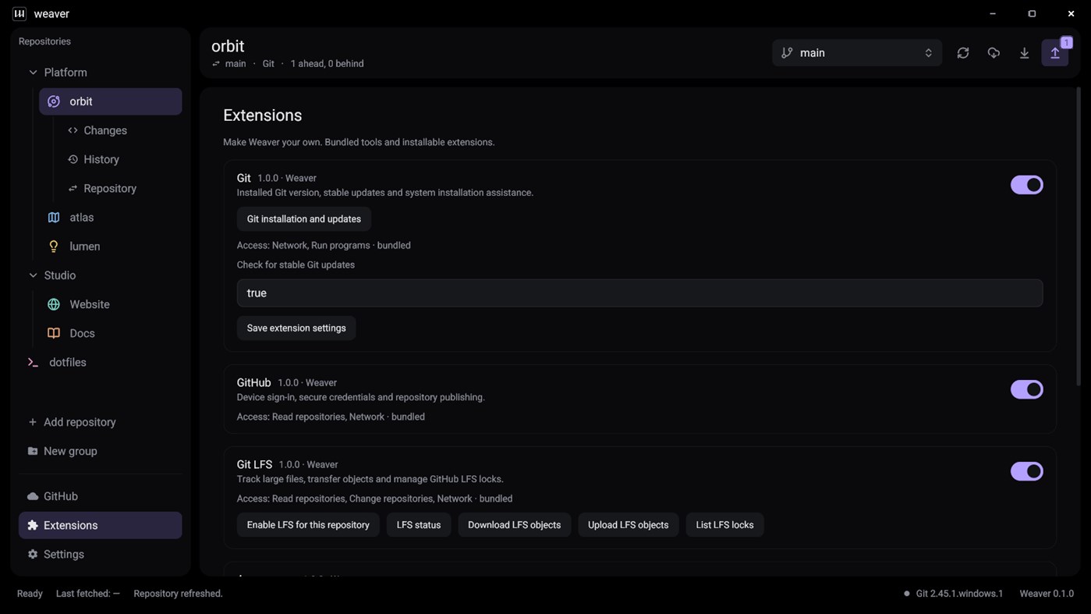Collapse the Platform group chevron

coord(33,73)
